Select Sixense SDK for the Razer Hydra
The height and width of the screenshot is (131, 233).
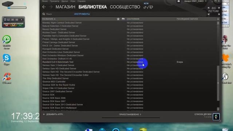pyautogui.click(x=59, y=85)
